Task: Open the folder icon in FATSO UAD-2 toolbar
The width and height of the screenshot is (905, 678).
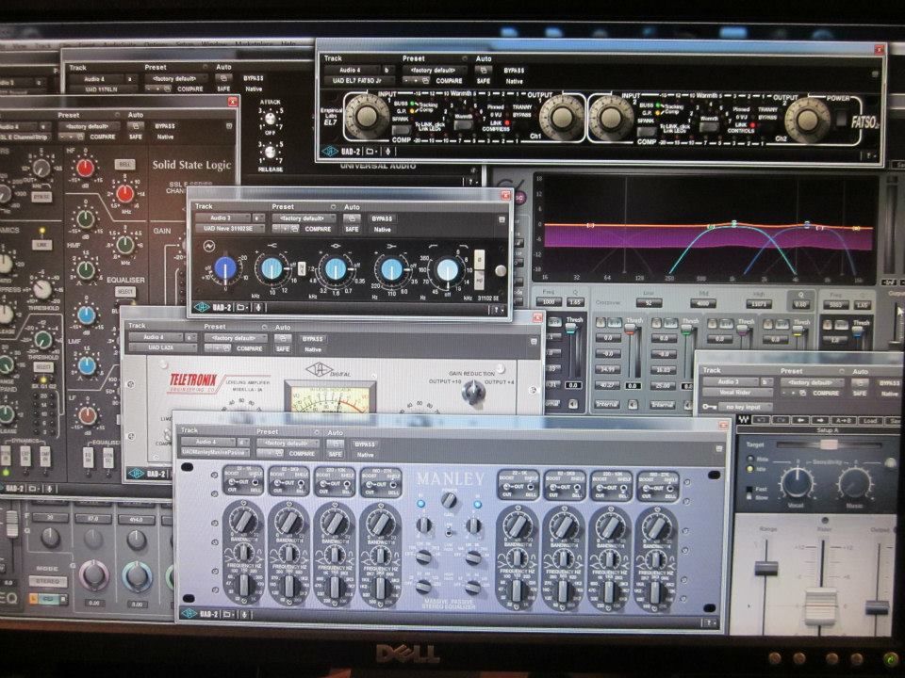Action: tap(373, 151)
